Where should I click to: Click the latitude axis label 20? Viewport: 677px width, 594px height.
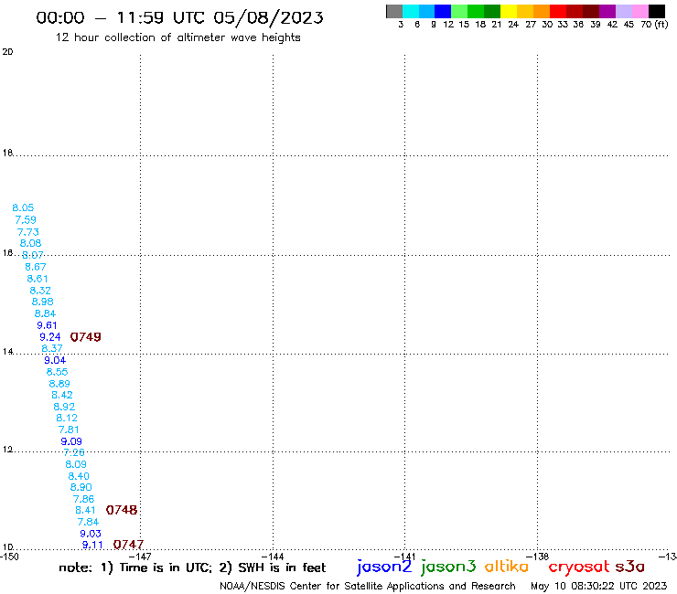(7, 52)
